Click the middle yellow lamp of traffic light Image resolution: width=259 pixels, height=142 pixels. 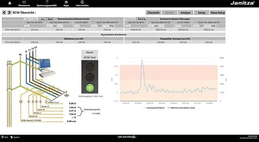[90, 77]
